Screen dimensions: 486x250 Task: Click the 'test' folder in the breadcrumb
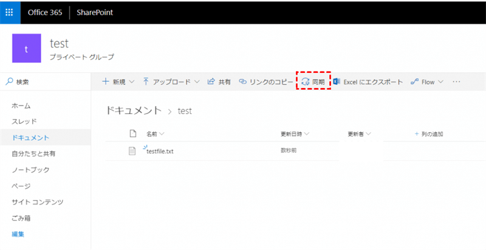185,111
